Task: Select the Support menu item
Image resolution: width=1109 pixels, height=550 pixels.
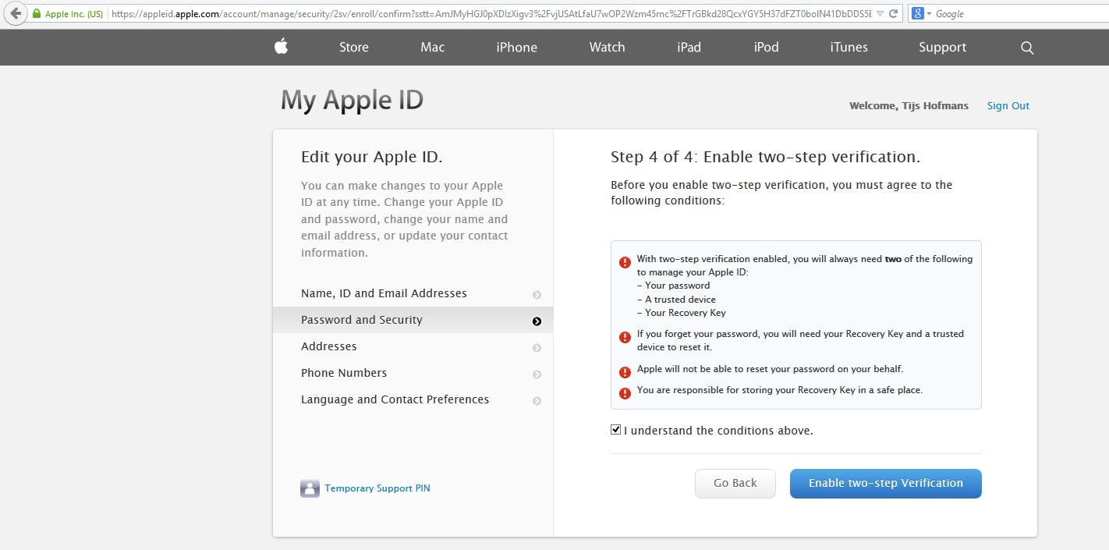Action: pos(942,47)
